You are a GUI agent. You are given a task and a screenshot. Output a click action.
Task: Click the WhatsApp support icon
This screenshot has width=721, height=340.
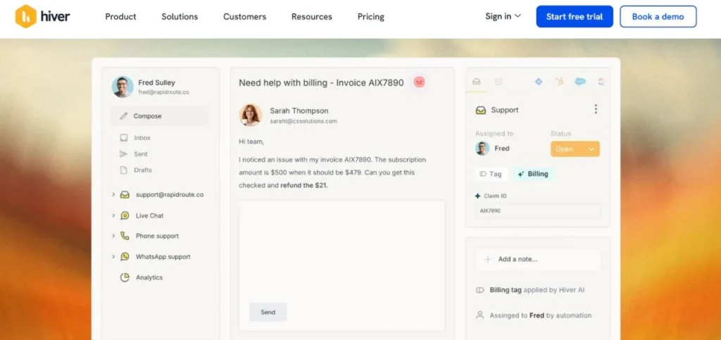point(125,256)
